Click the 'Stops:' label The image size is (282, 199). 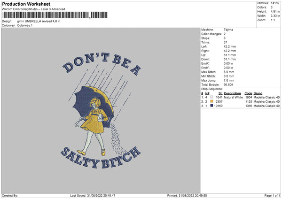(205, 38)
